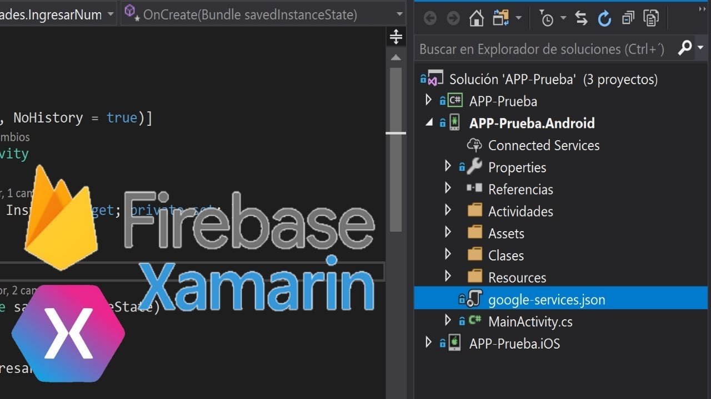Click the editor split-window icon above scrollbar
The height and width of the screenshot is (399, 711).
396,37
